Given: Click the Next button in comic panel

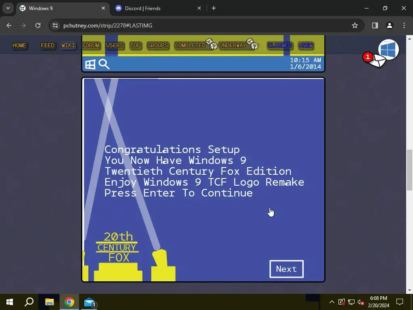Looking at the screenshot, I should pos(287,269).
